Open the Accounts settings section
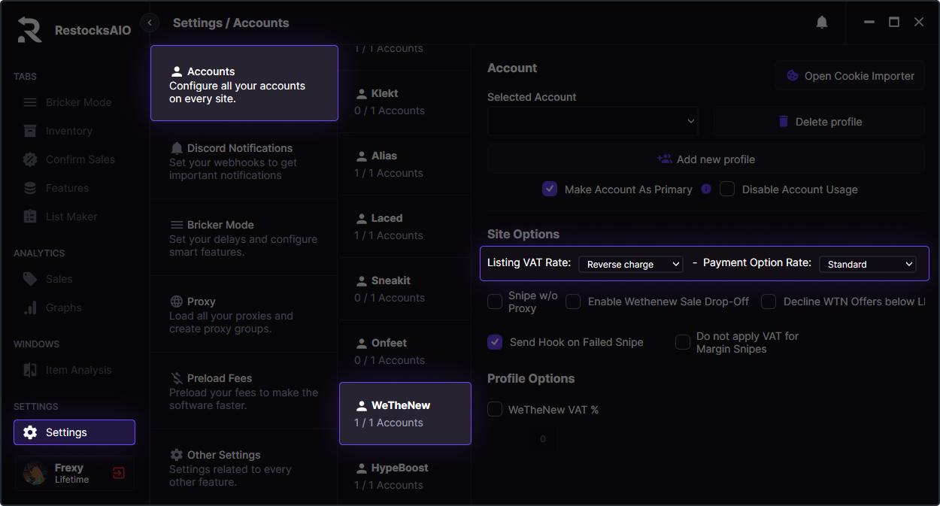The height and width of the screenshot is (506, 940). [244, 83]
